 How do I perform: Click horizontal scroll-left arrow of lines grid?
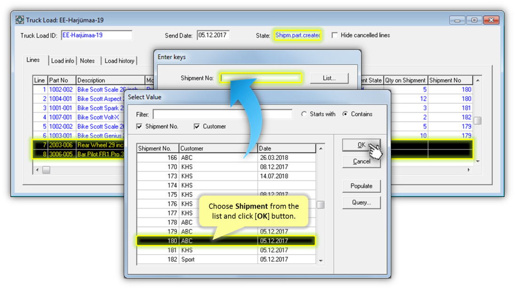click(x=37, y=170)
